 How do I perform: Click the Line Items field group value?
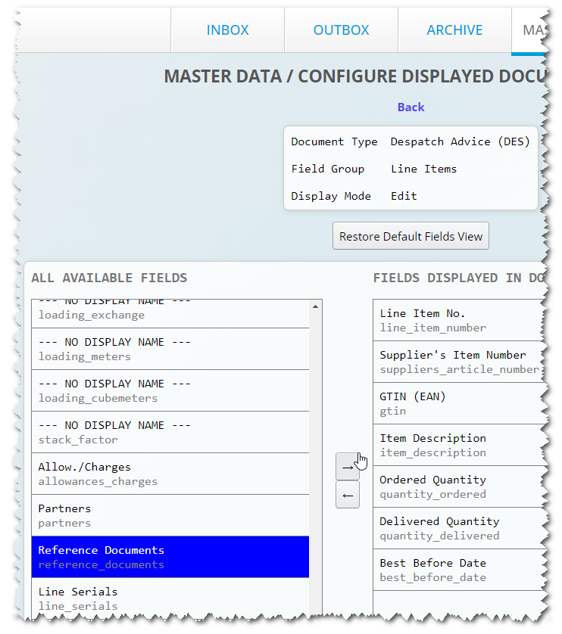(x=423, y=169)
